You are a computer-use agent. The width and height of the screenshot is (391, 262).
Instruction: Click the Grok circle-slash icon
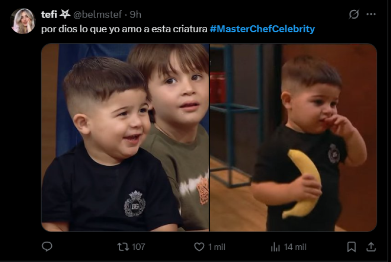pyautogui.click(x=354, y=14)
